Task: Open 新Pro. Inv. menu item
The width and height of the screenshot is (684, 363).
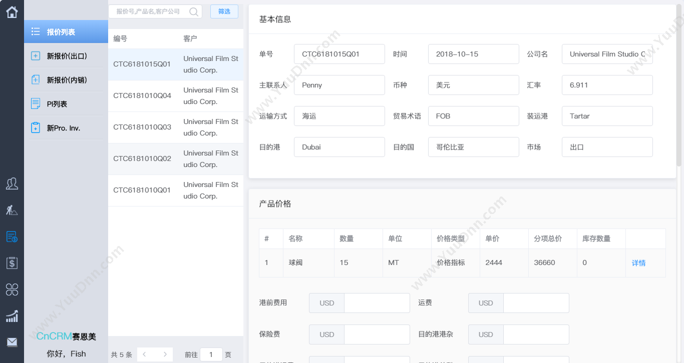Action: [66, 128]
